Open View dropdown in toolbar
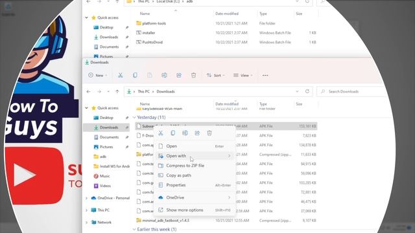This screenshot has height=233, width=415. 243,75
